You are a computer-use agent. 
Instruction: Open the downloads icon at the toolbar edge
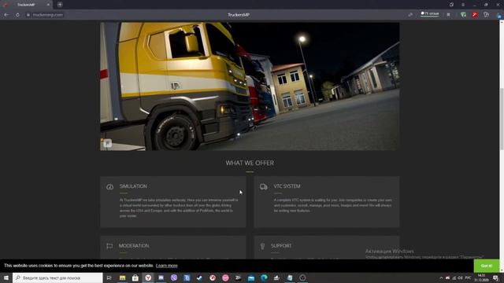tap(499, 15)
